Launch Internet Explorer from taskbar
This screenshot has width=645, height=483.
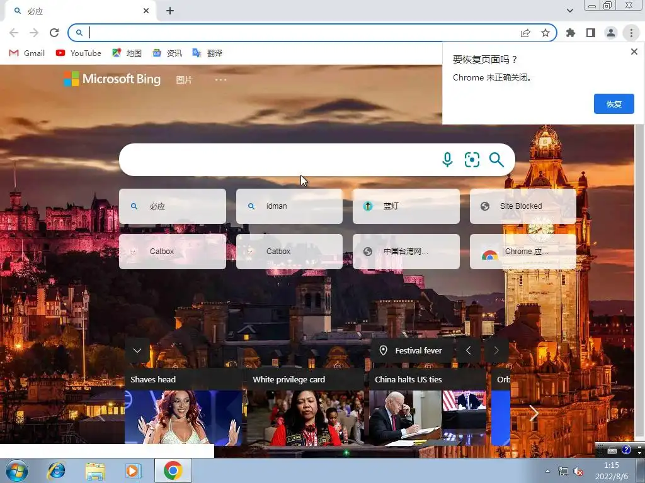pyautogui.click(x=56, y=470)
